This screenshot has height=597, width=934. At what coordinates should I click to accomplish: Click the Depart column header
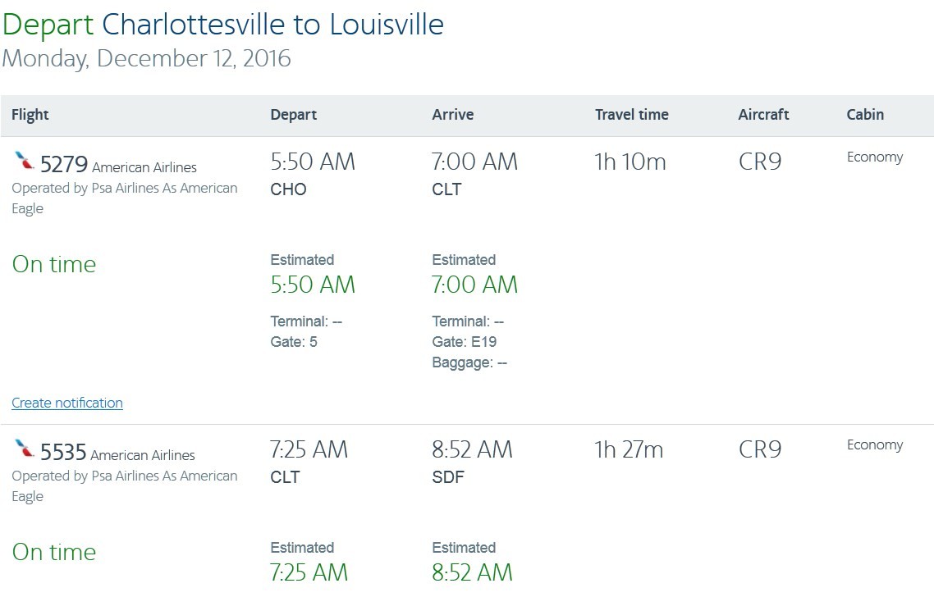click(293, 115)
